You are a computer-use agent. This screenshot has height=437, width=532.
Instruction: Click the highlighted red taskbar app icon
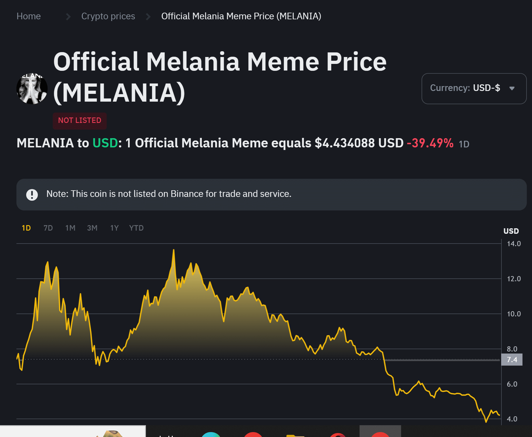[380, 434]
